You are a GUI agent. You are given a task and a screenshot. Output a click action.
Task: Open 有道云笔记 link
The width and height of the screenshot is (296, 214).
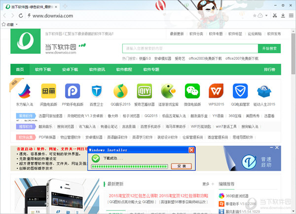(x=109, y=126)
